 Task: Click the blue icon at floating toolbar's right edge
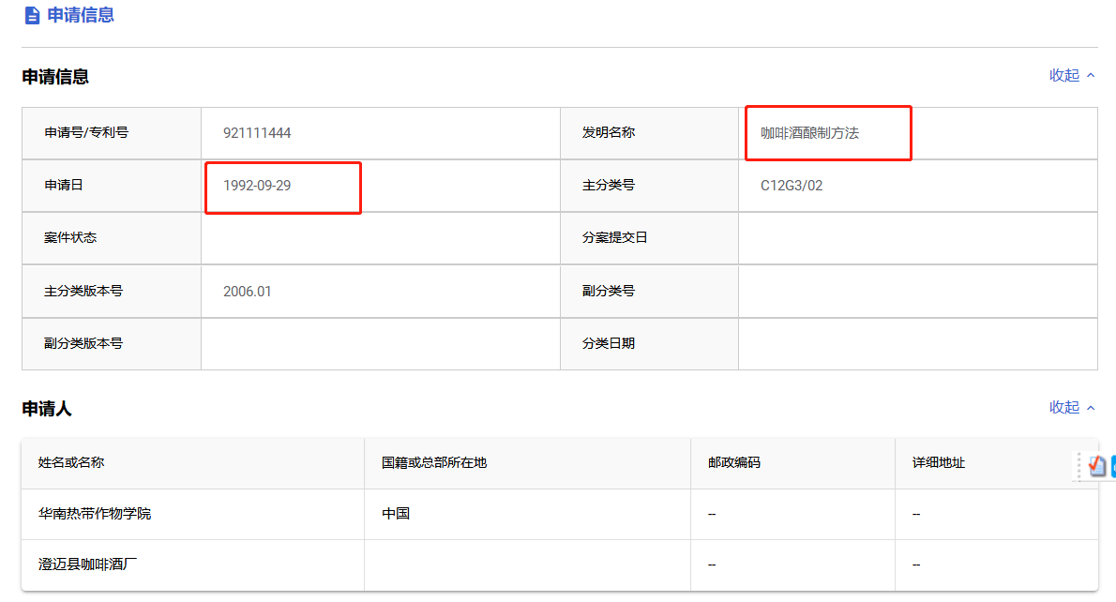coord(1113,466)
